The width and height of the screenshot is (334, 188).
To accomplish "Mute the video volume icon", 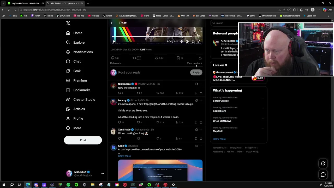I will point(181,42).
